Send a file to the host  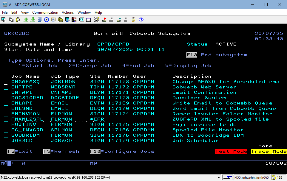click(x=25, y=20)
